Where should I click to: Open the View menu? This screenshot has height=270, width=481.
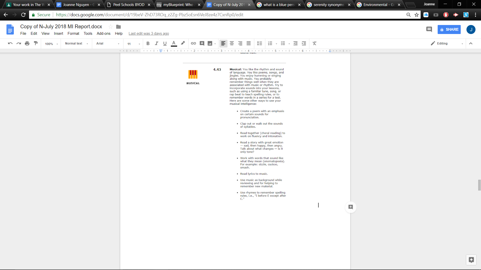tap(45, 33)
